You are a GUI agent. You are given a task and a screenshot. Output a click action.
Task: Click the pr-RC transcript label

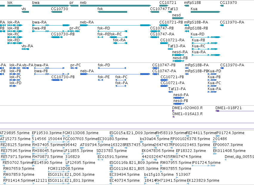tap(75, 28)
